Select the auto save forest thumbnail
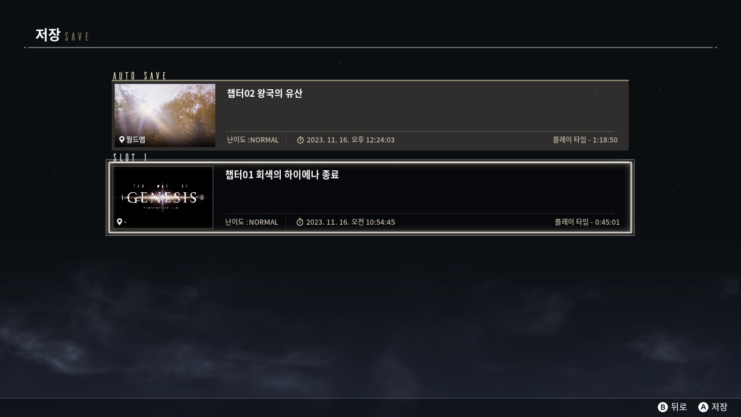Image resolution: width=741 pixels, height=417 pixels. click(x=165, y=115)
